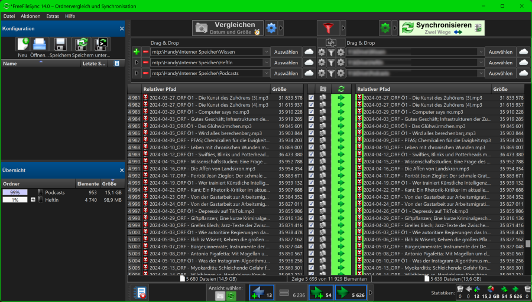Click the file list vertical scrollbar thumb
This screenshot has width=532, height=302.
point(528,244)
